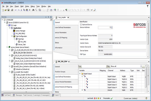Viewport: 151px width, 101px height.
Task: Expand the DIAGIN row in mapping table
Action: [82, 90]
